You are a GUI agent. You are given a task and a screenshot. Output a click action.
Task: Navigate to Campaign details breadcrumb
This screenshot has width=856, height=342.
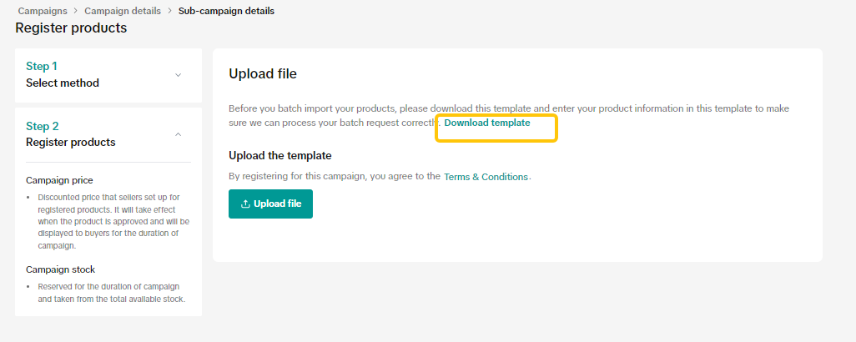(x=123, y=11)
